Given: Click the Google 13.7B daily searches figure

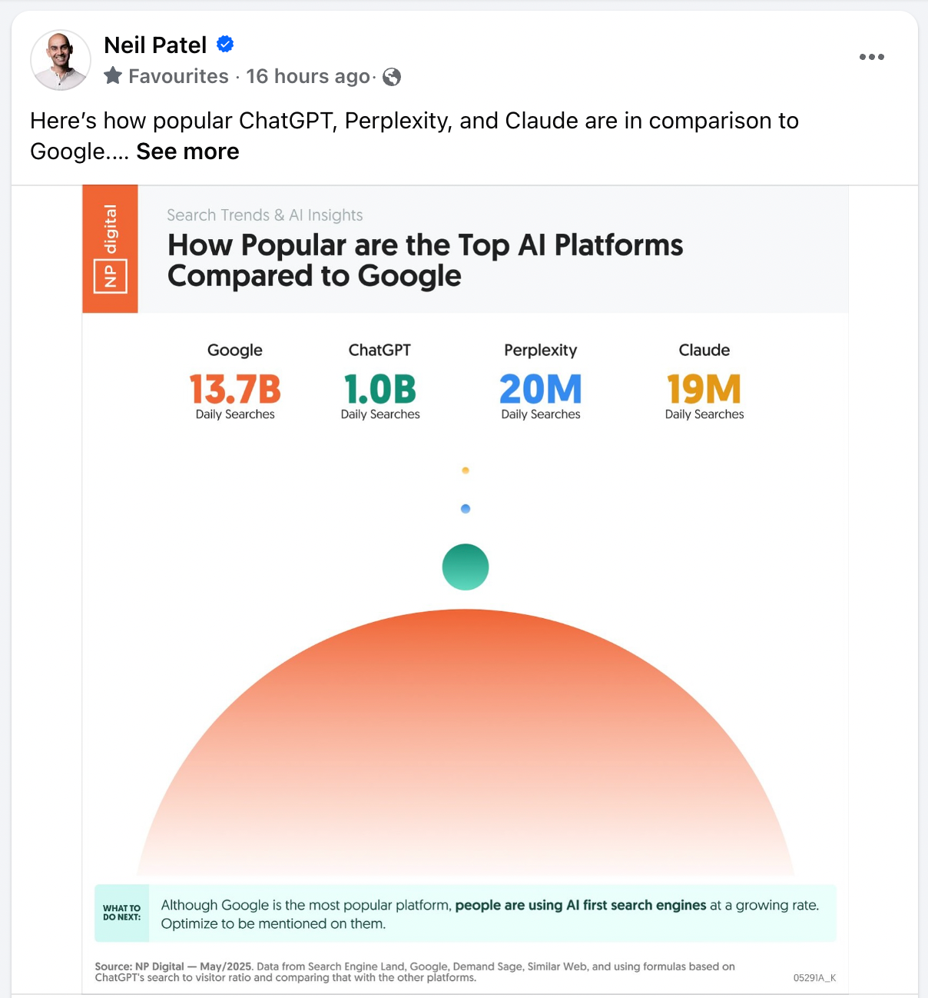Looking at the screenshot, I should (235, 389).
